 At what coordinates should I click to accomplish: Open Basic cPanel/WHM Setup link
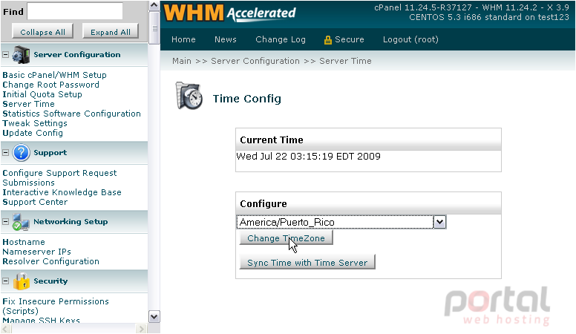click(x=54, y=75)
